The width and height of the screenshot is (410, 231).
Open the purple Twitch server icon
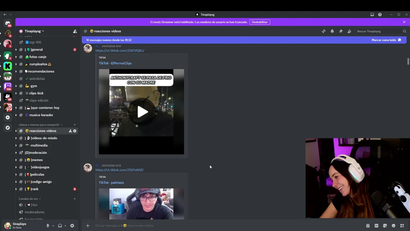8,86
